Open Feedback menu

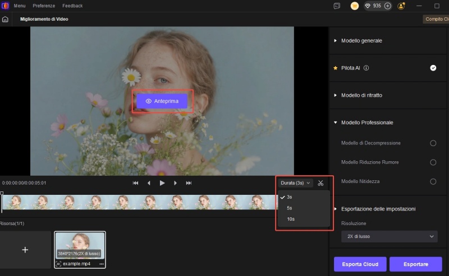coord(72,6)
